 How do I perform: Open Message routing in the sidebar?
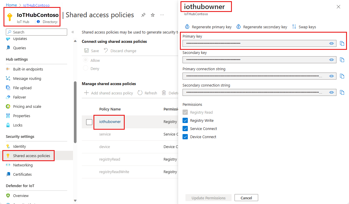point(28,78)
